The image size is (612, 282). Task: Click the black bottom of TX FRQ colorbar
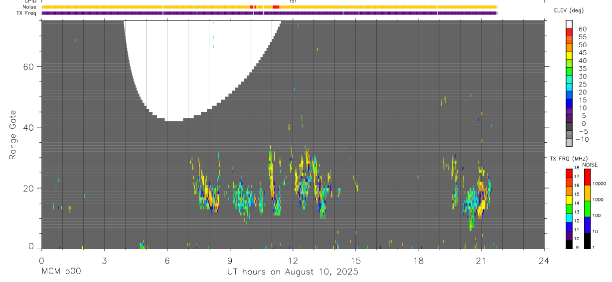coord(570,244)
